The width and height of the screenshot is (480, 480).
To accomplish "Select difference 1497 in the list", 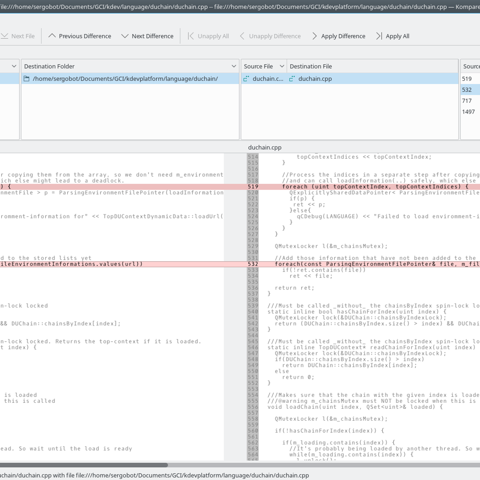I will 468,112.
